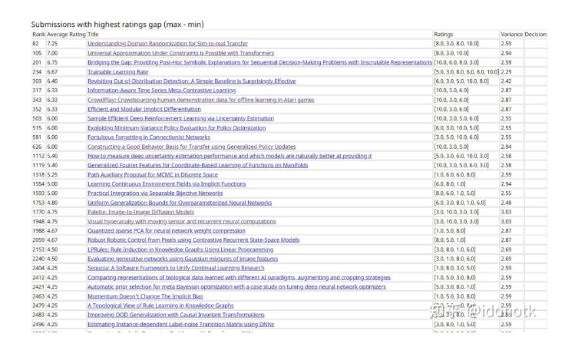Viewport: 565px width, 347px height.
Task: Select rank cell '1112'
Action: (x=38, y=156)
